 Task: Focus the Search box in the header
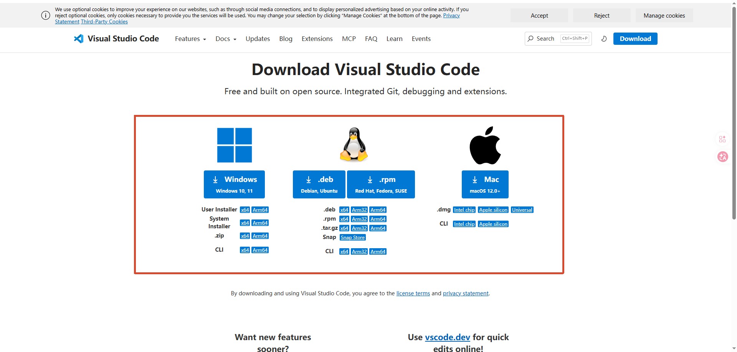point(558,39)
